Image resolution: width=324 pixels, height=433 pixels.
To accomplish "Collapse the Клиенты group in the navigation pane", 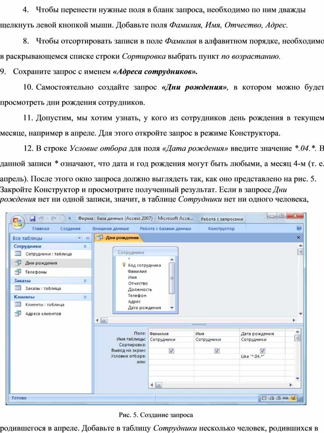I will (85, 297).
